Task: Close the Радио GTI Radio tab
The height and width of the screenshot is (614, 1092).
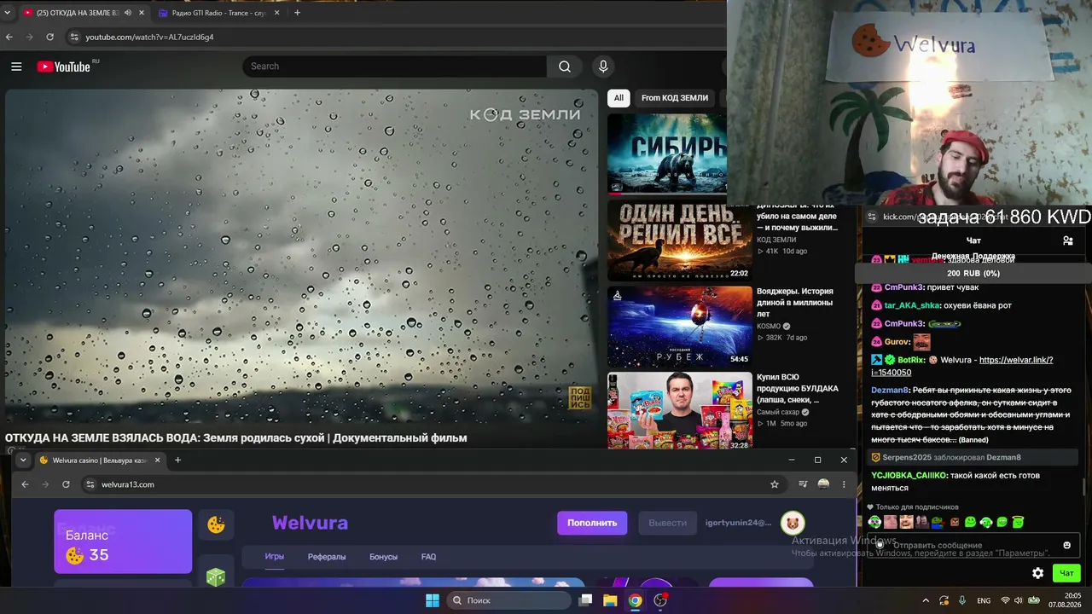Action: click(x=276, y=13)
